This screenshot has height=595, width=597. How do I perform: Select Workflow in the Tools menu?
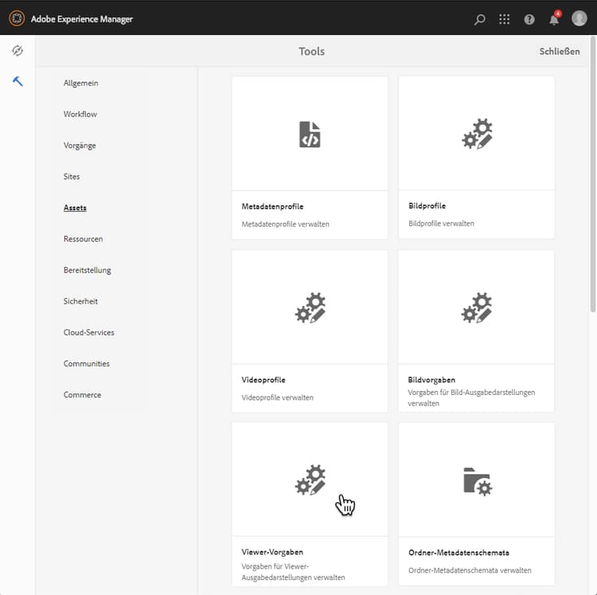80,114
